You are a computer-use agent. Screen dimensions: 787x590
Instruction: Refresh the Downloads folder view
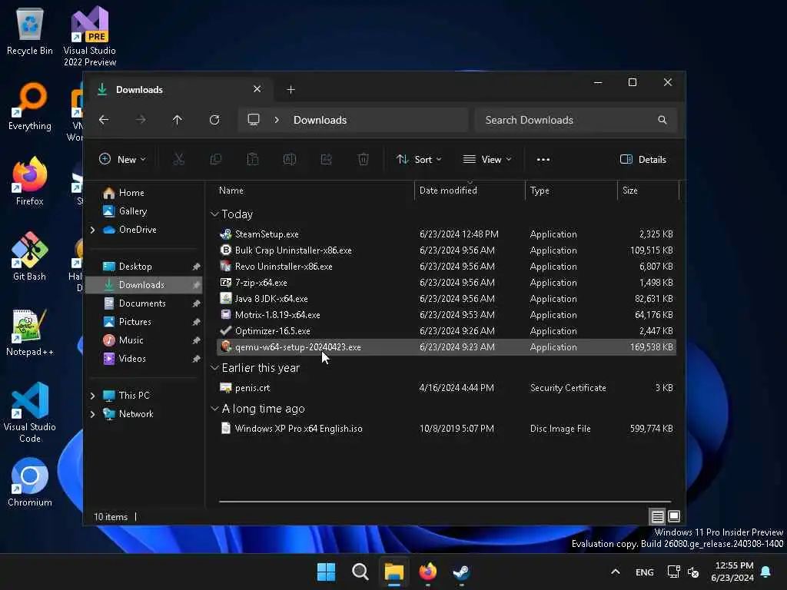tap(214, 120)
